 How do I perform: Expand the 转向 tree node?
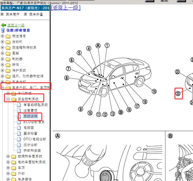click(2, 65)
